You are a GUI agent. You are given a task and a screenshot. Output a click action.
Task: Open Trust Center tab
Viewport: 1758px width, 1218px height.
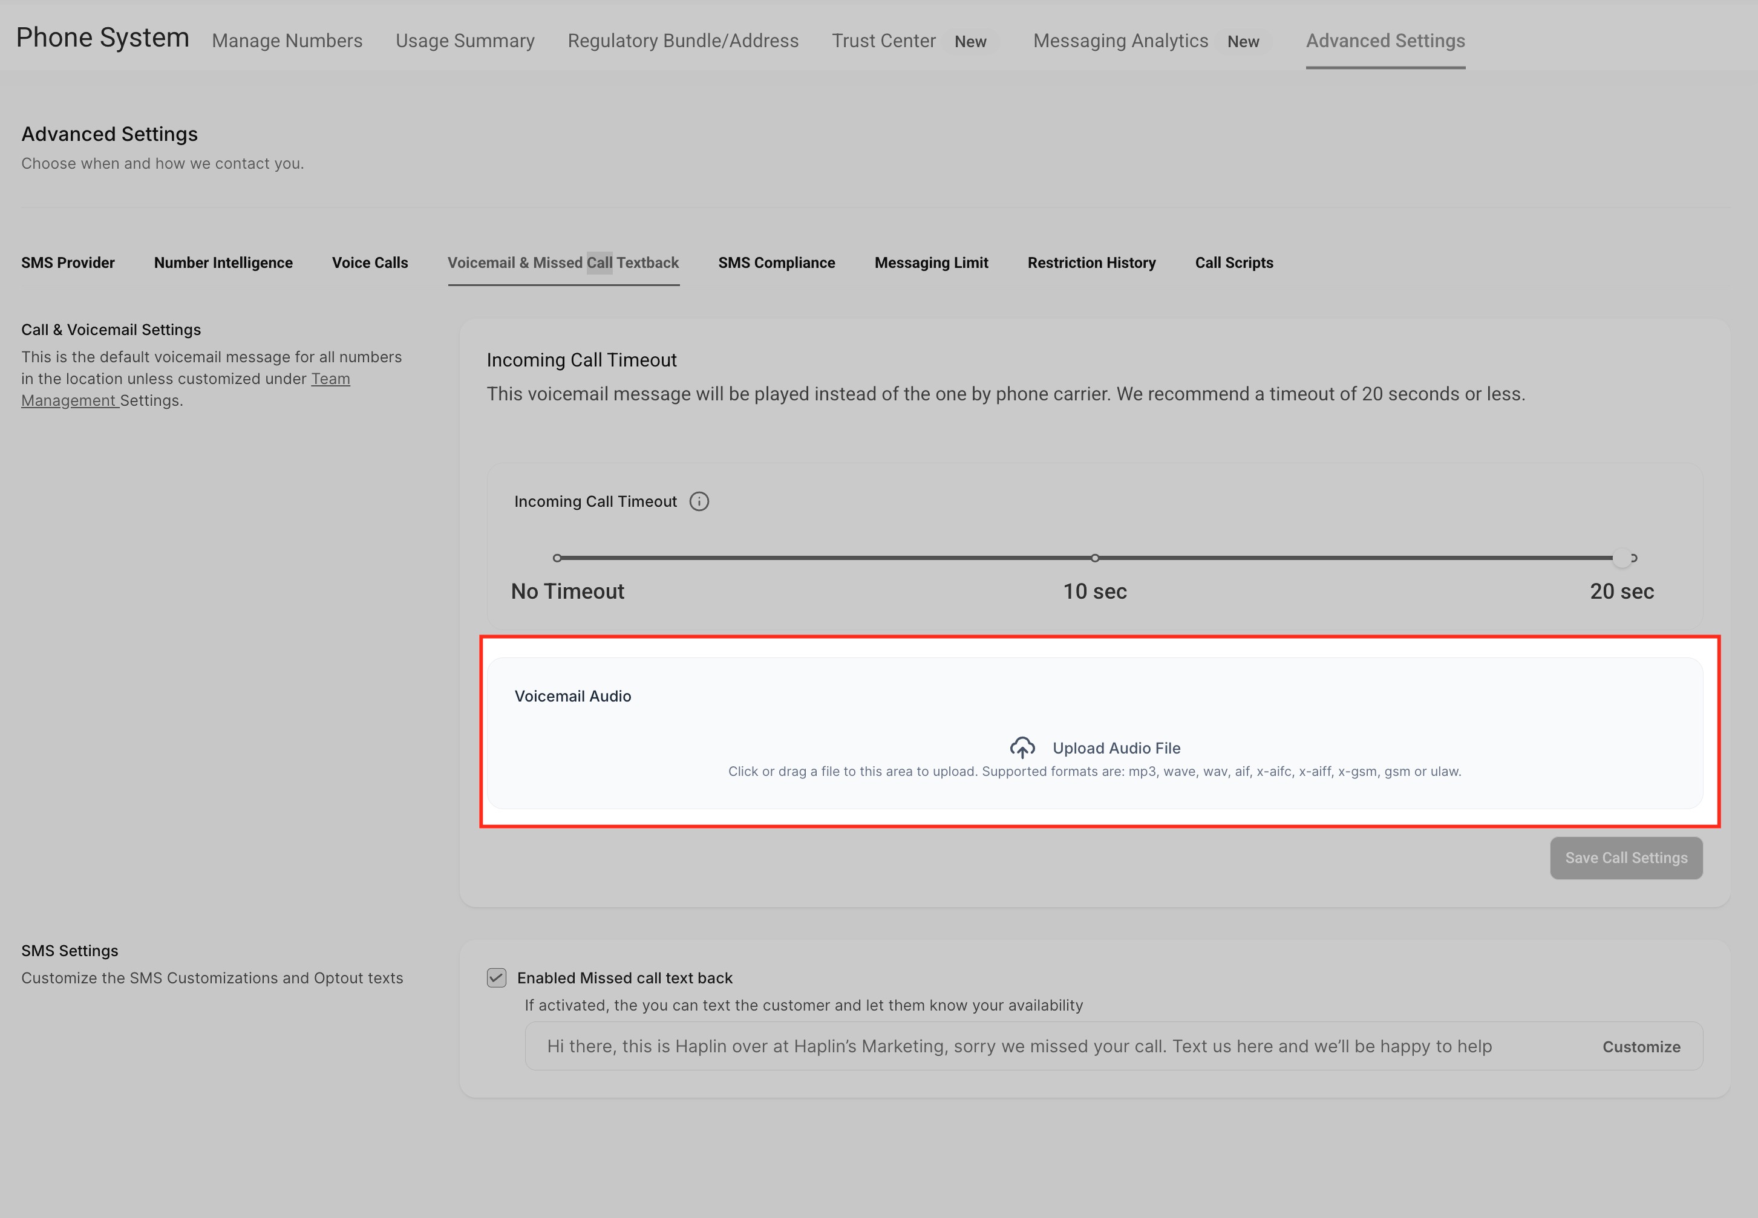tap(883, 41)
